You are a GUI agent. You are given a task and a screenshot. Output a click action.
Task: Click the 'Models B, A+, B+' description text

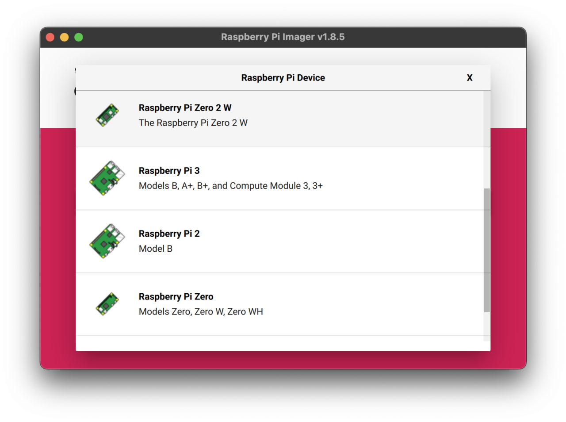(230, 186)
